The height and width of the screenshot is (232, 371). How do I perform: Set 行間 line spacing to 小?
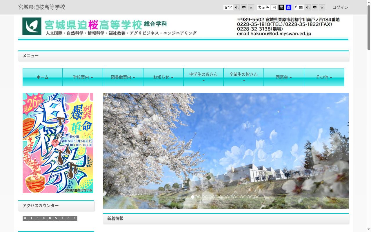click(x=308, y=8)
